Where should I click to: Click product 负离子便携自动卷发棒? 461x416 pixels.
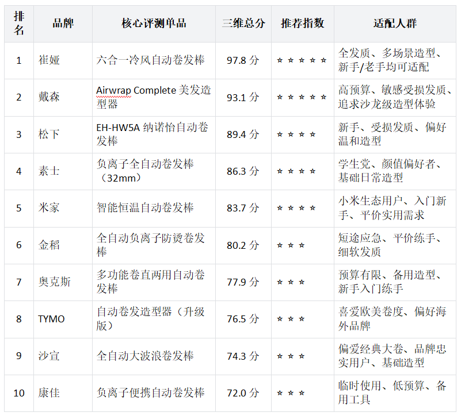tap(154, 394)
